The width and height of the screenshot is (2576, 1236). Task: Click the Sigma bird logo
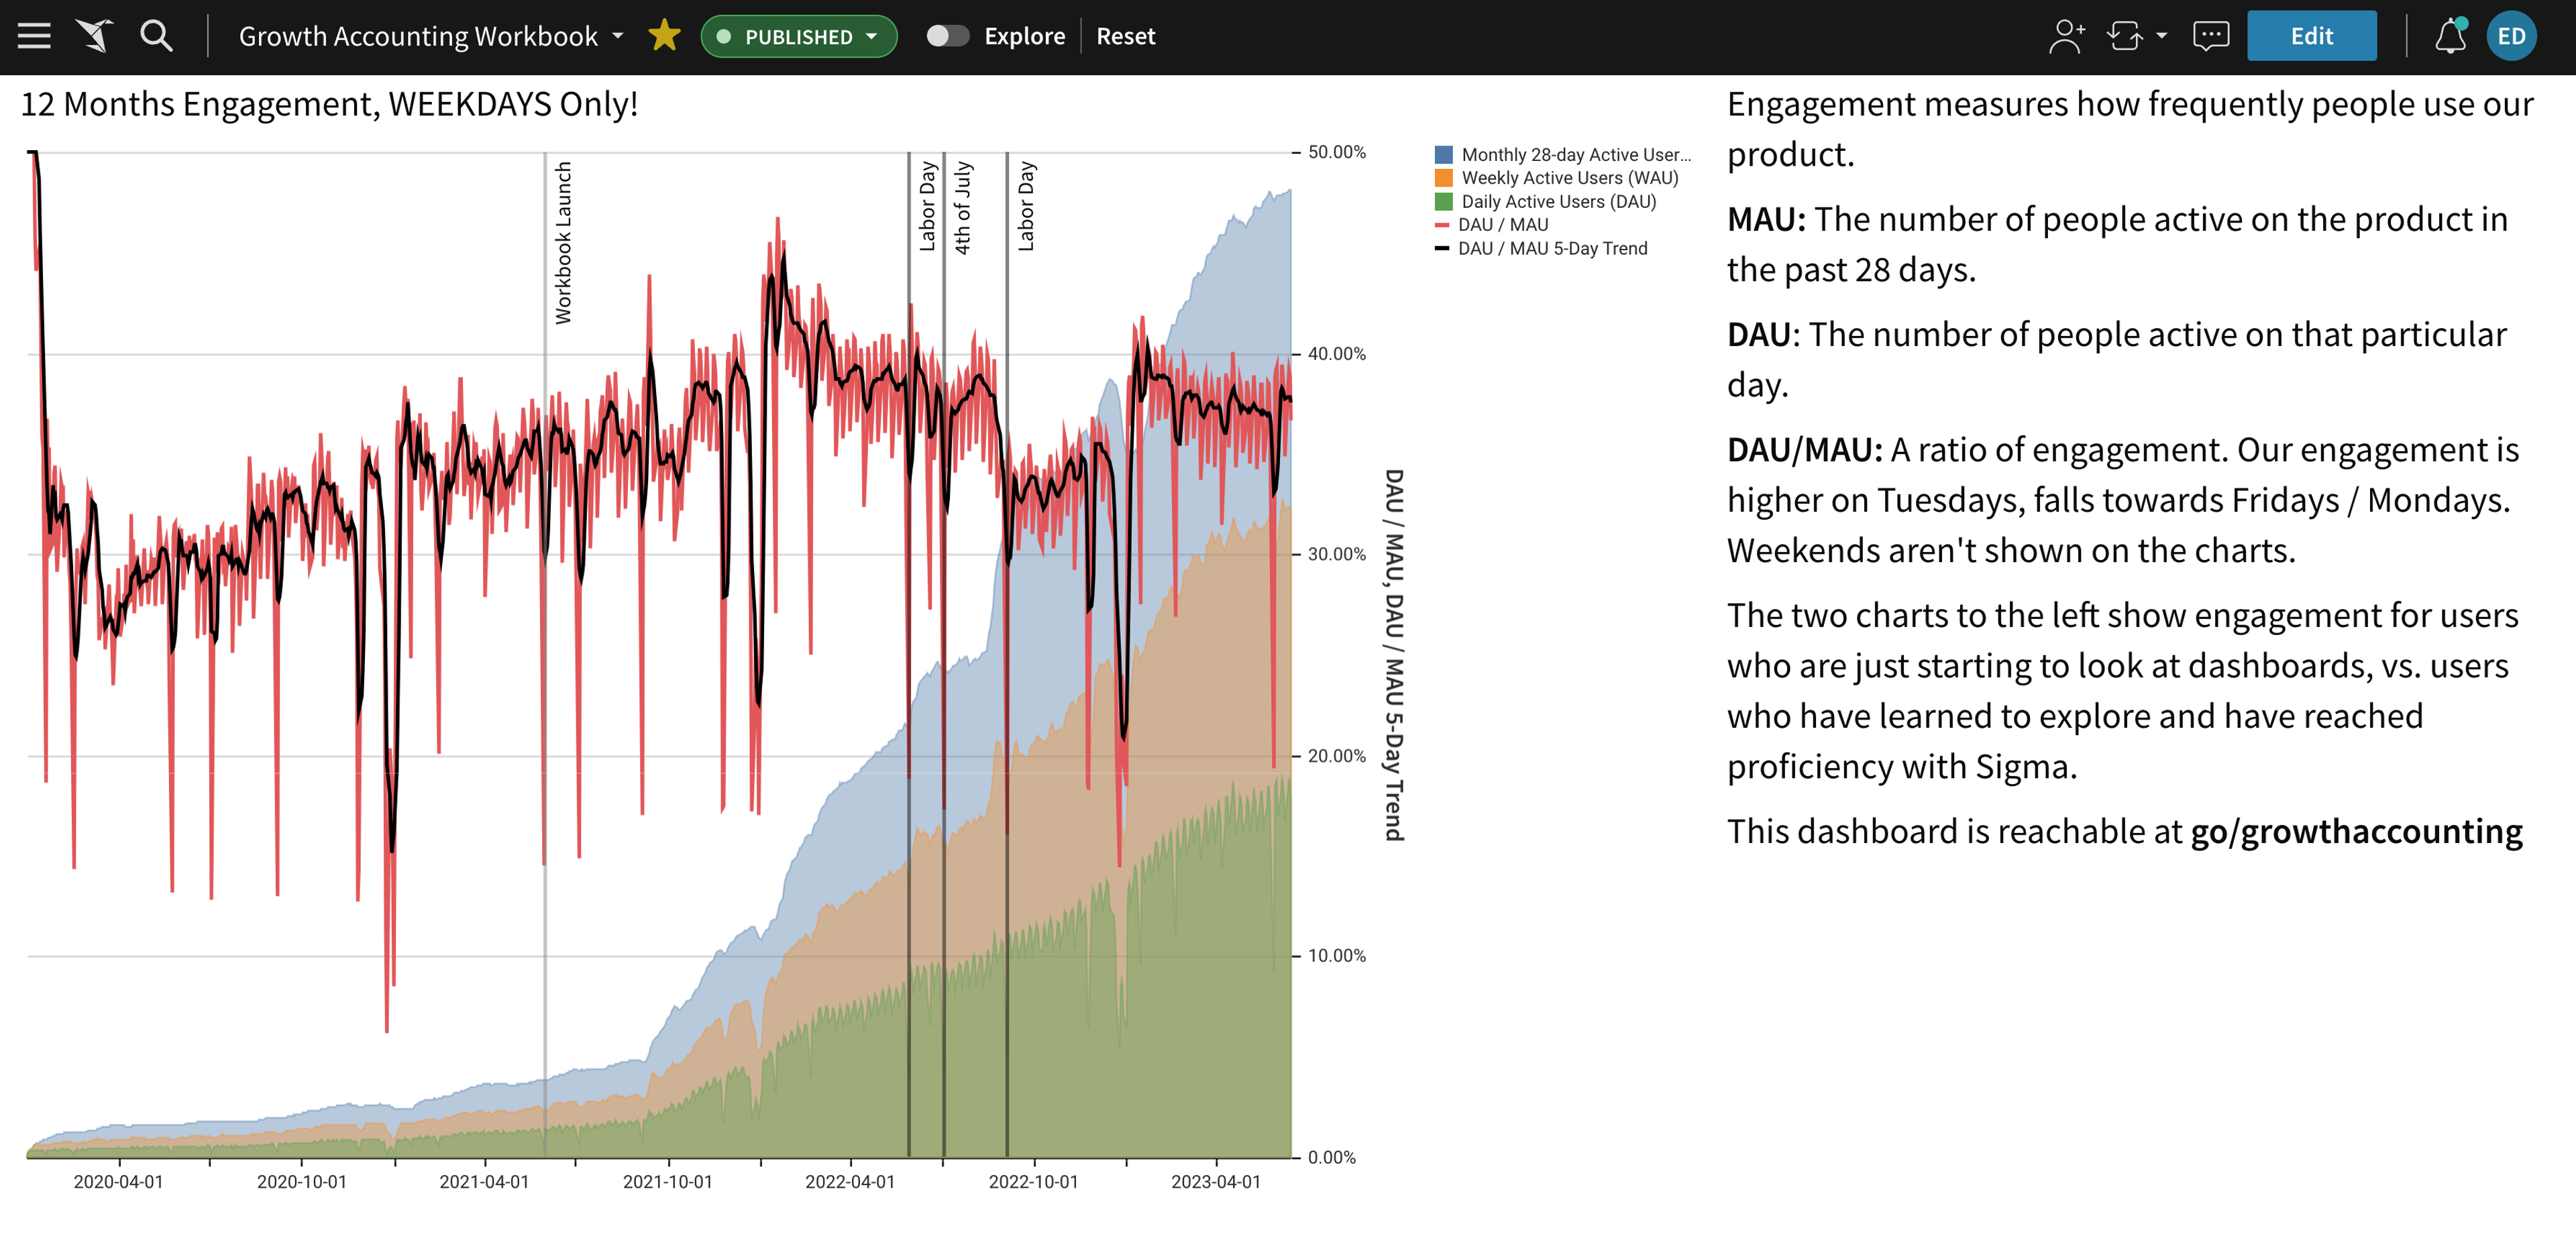(94, 36)
